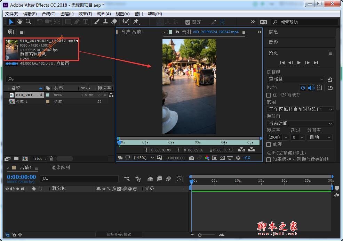Open the 空格键 shortcut dropdown
Viewport: 343px width, 241px height.
(x=296, y=79)
